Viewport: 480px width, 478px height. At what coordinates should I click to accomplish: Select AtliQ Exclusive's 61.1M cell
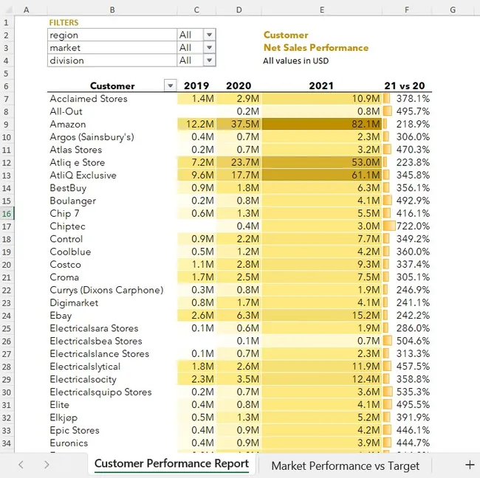(x=322, y=176)
